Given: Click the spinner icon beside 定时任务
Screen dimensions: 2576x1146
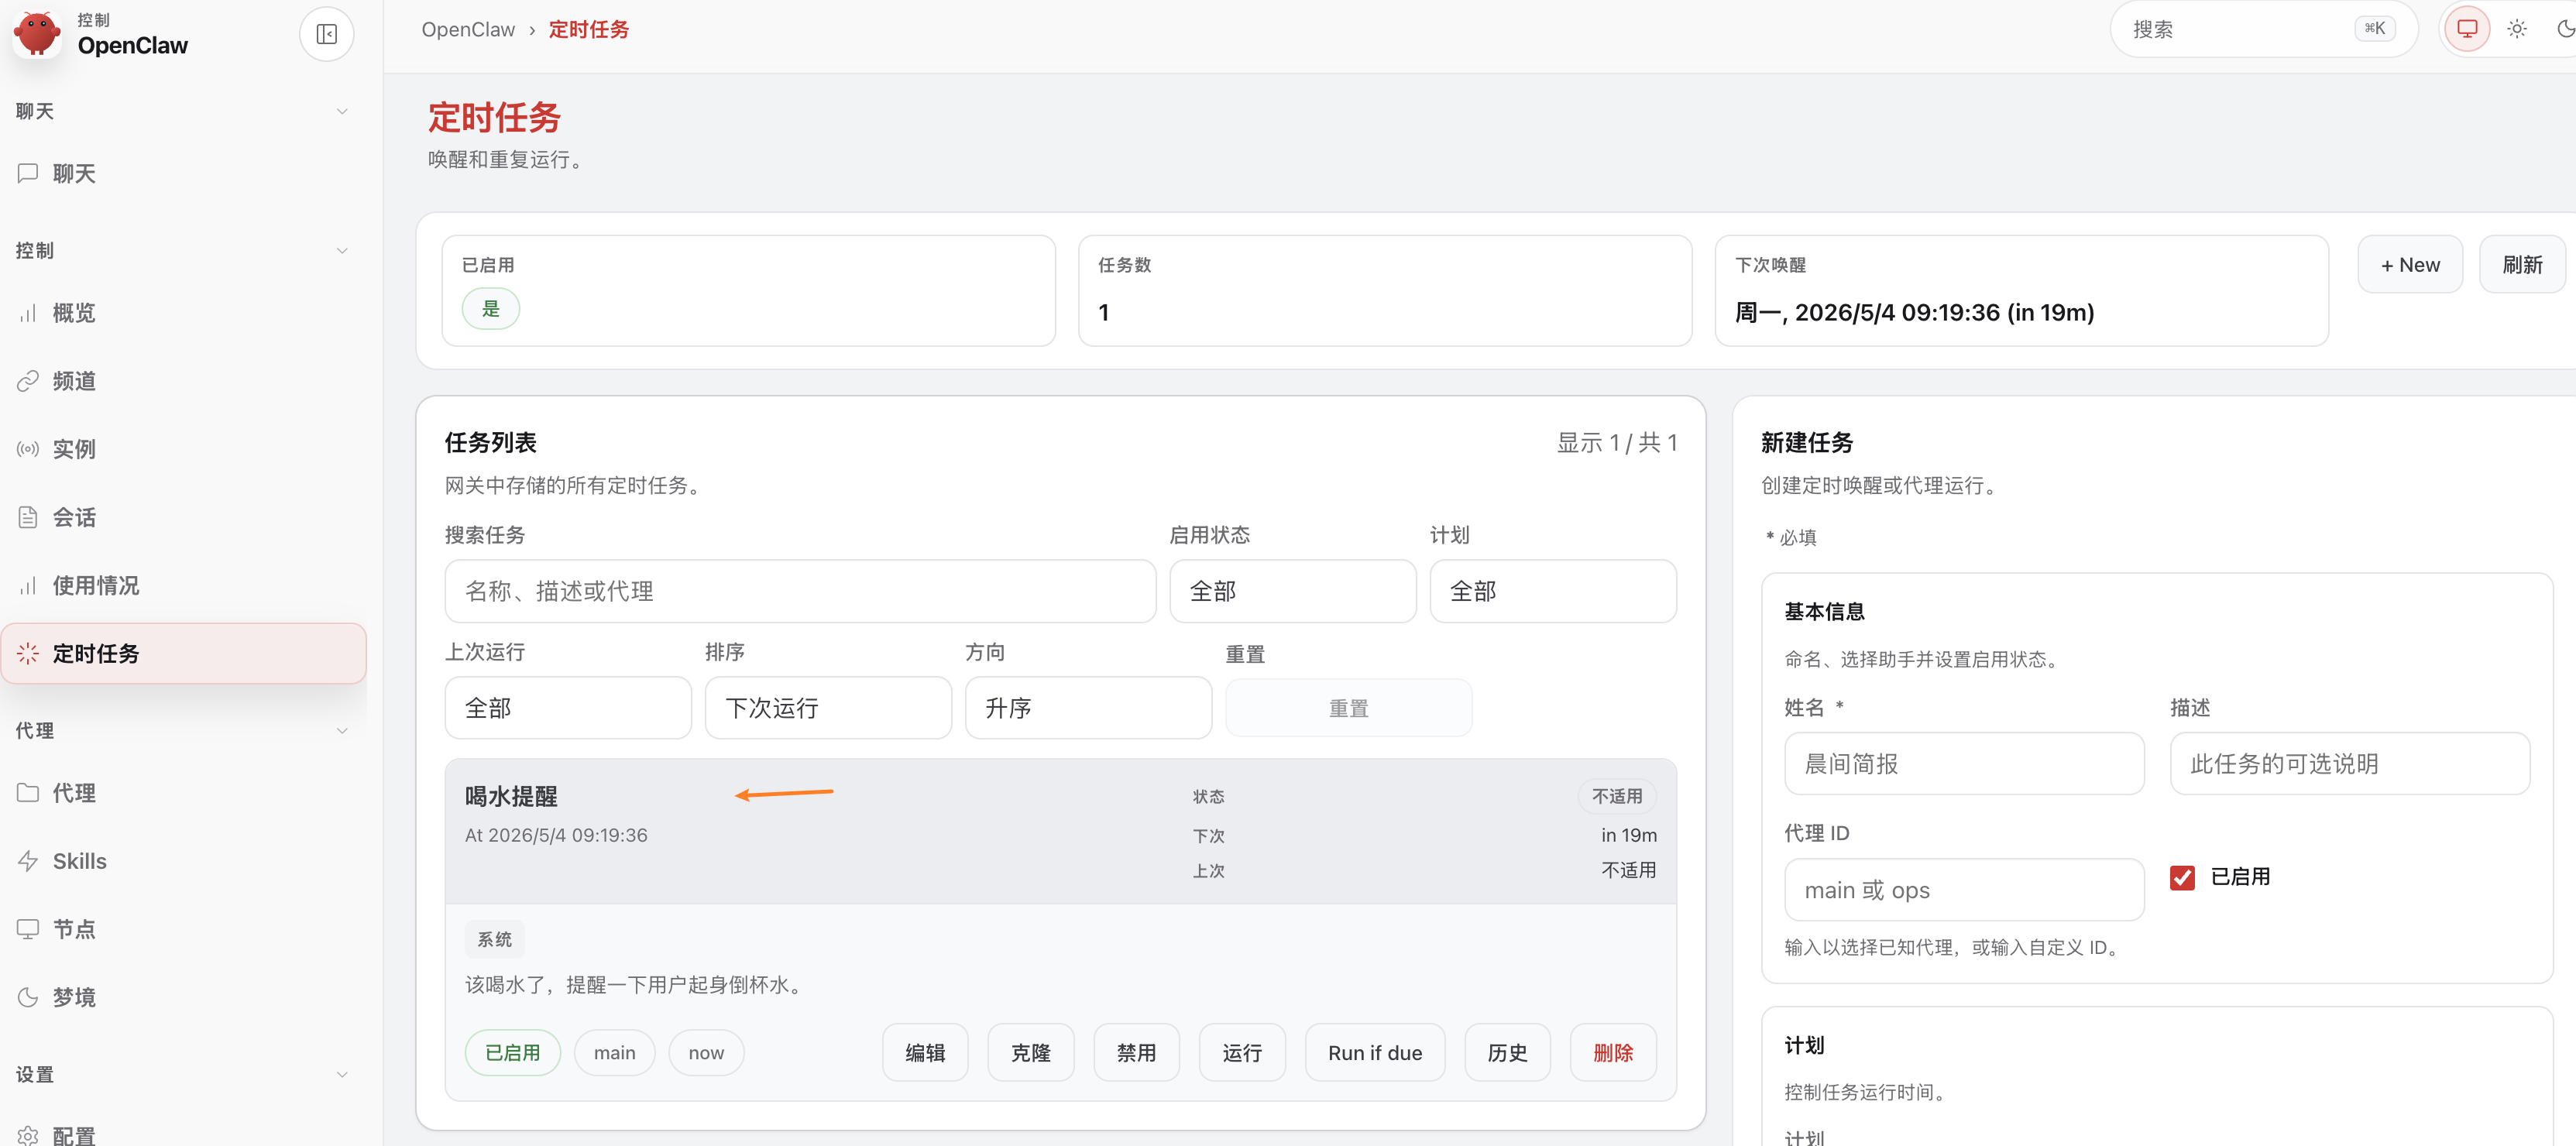Looking at the screenshot, I should click(x=28, y=653).
